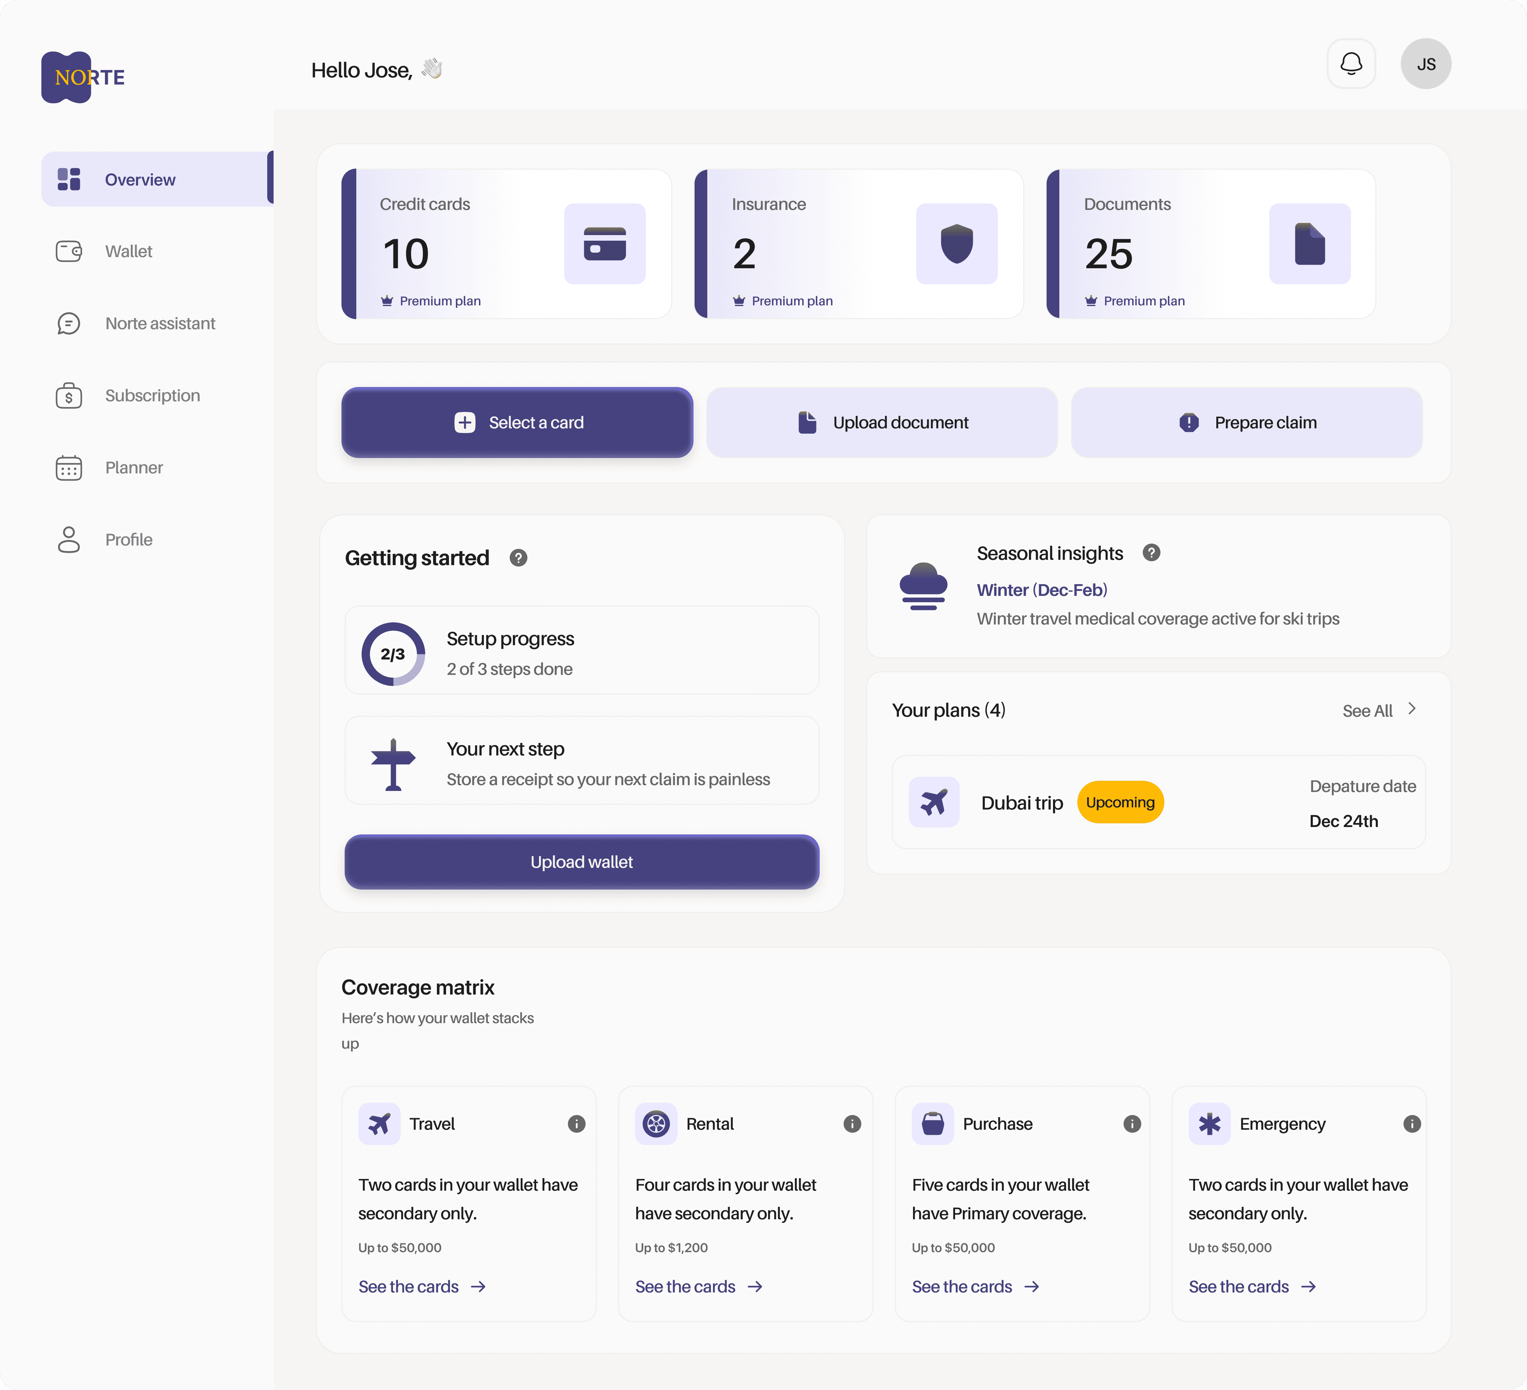The height and width of the screenshot is (1390, 1527).
Task: Go to Norte assistant in sidebar
Action: [x=160, y=323]
